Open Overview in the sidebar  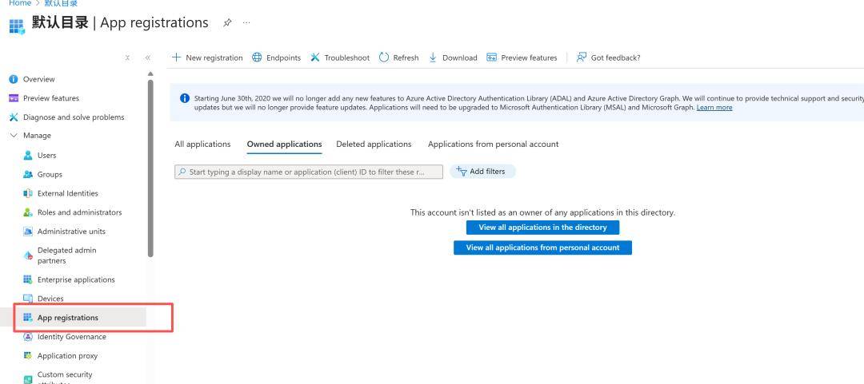pyautogui.click(x=39, y=79)
